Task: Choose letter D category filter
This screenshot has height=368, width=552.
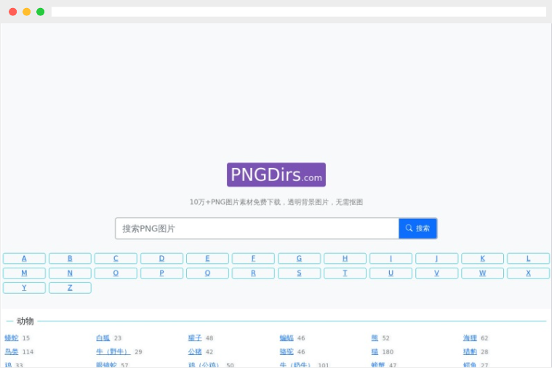Action: click(161, 258)
